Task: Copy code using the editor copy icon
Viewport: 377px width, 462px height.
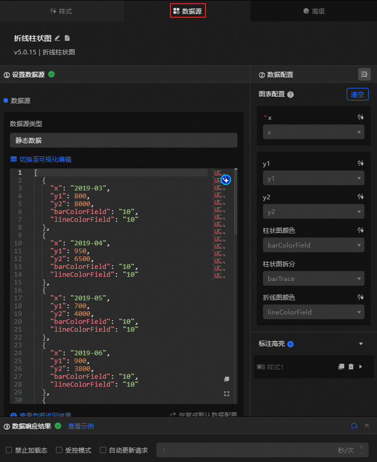Action: tap(226, 379)
